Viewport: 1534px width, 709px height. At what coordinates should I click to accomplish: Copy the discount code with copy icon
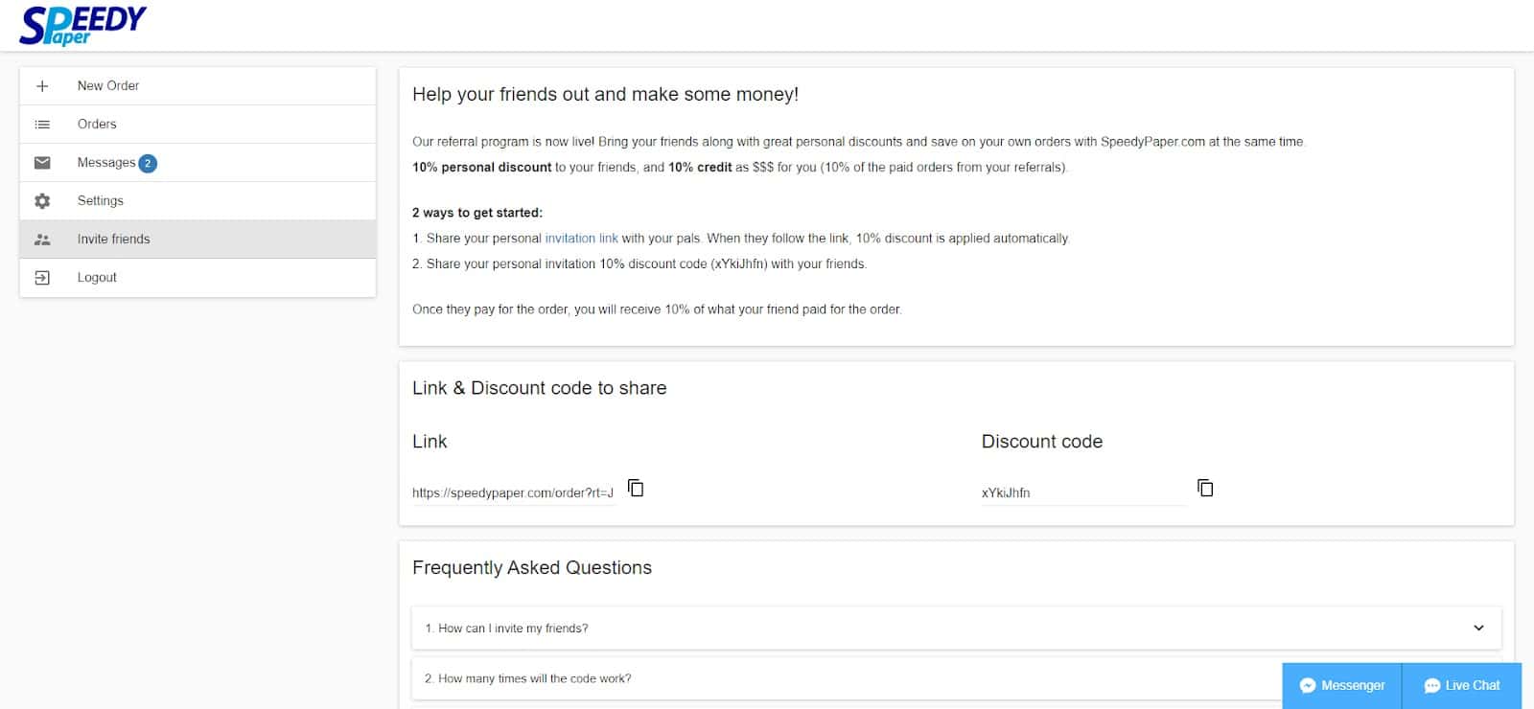click(x=1205, y=488)
